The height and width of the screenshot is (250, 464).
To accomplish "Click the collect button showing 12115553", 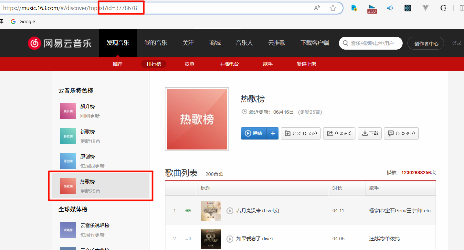I will coord(301,133).
